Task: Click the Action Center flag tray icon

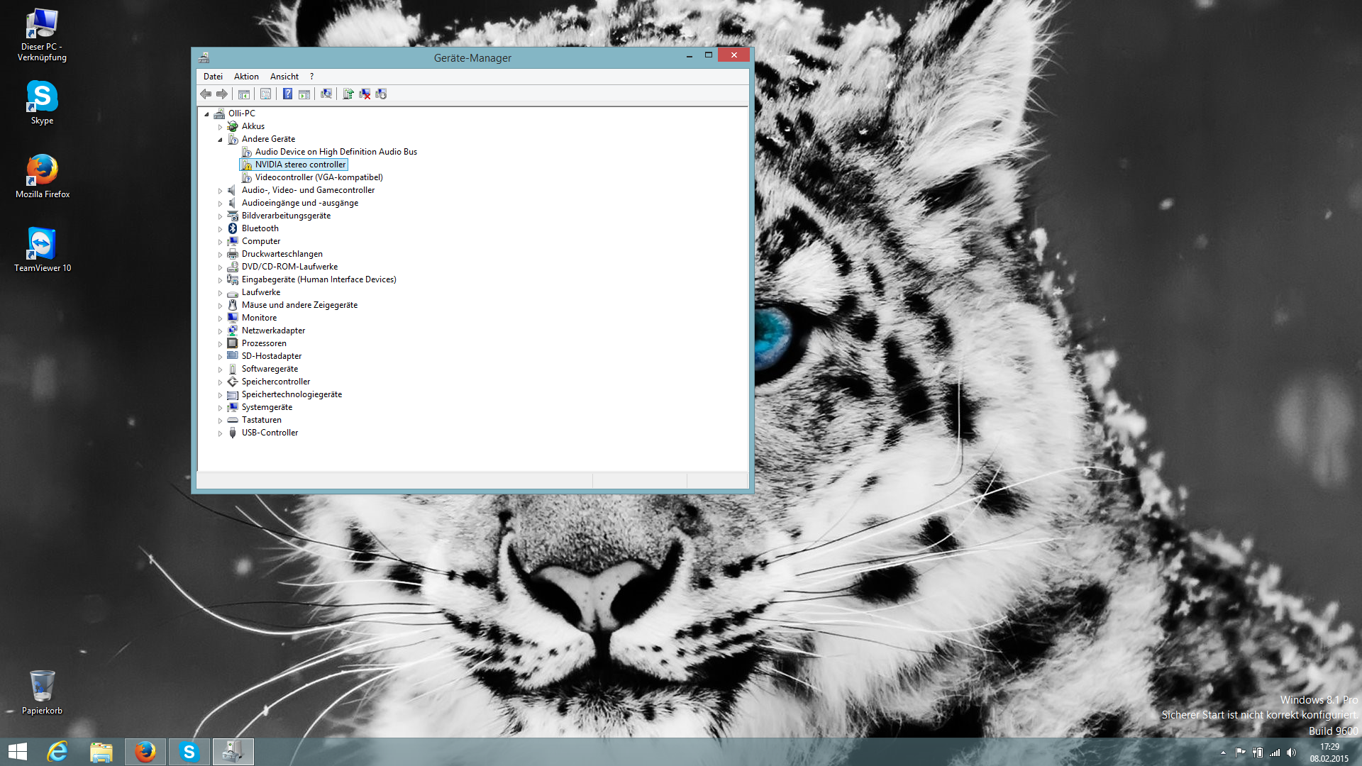Action: coord(1240,753)
